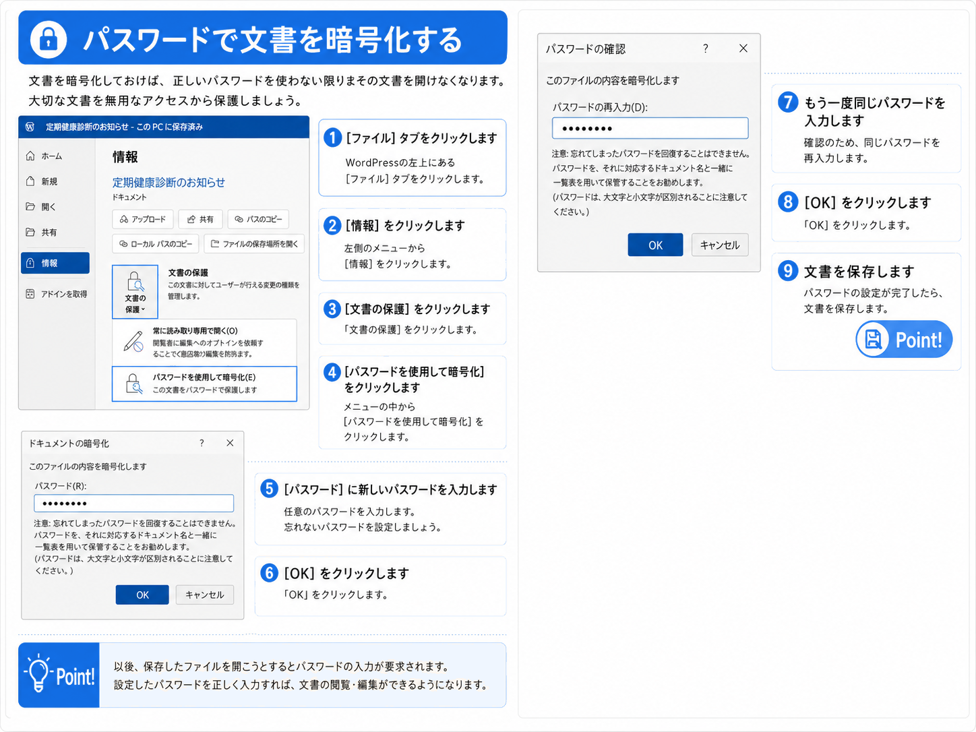Image resolution: width=976 pixels, height=732 pixels.
Task: Click the pencil icon for read-only option
Action: tap(133, 342)
